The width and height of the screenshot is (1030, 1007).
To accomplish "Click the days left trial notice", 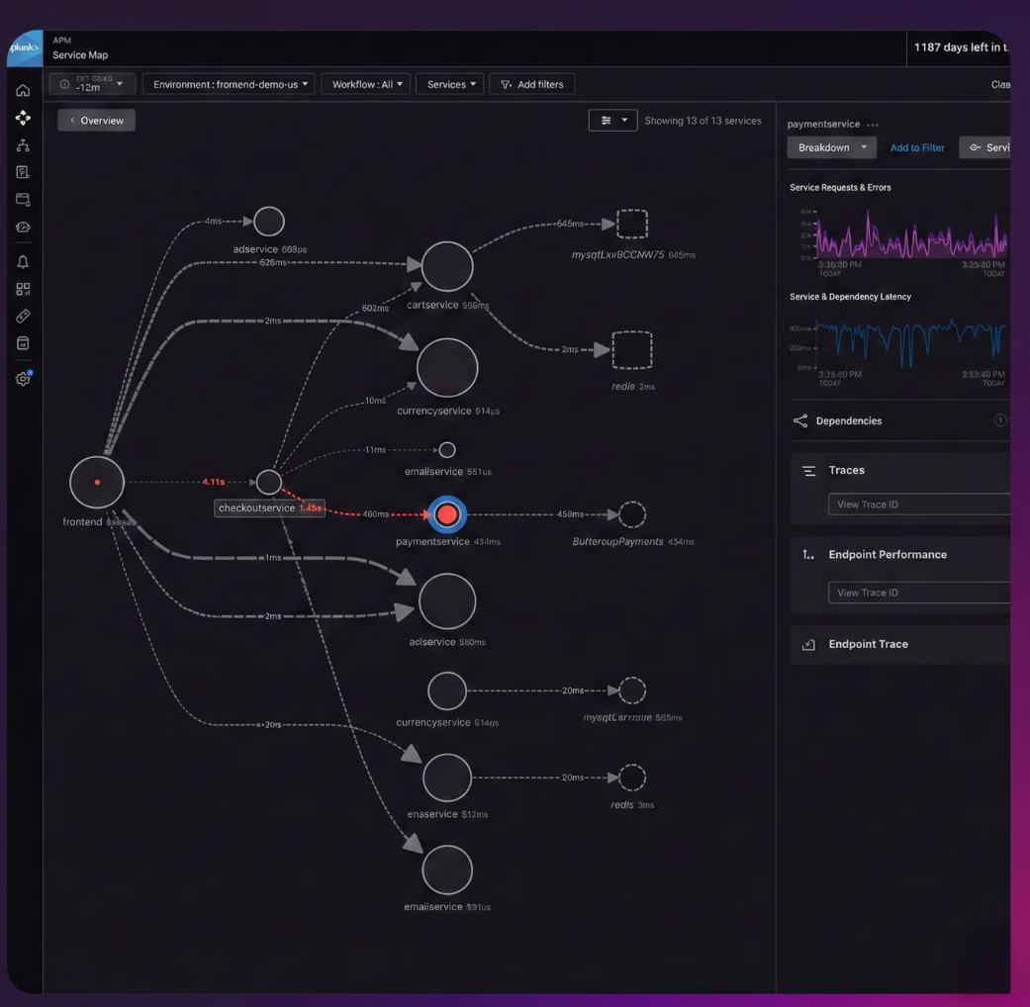I will pyautogui.click(x=960, y=47).
